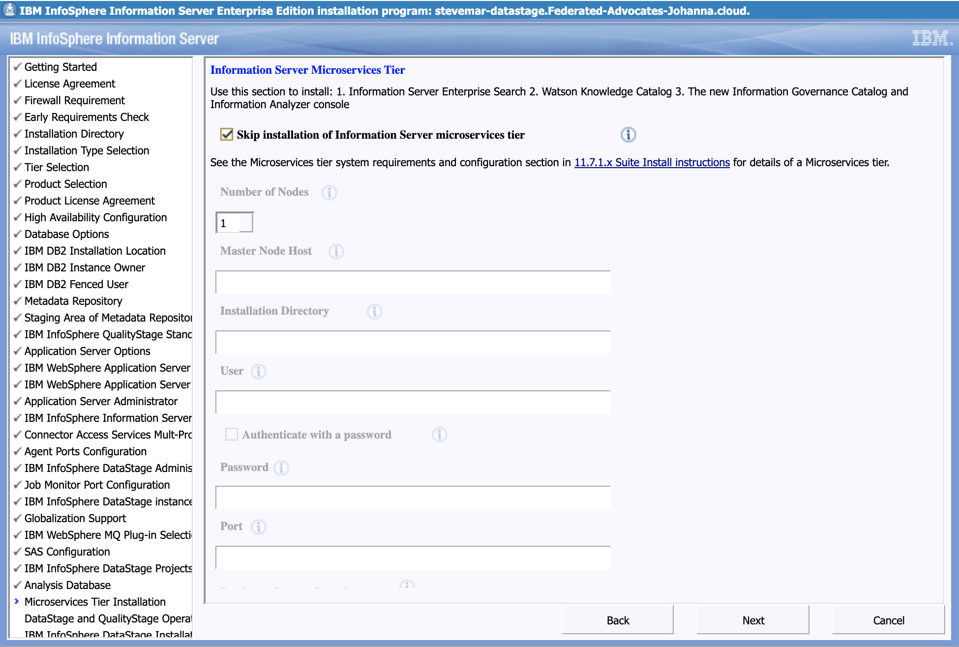
Task: Enable Authenticate with a password checkbox
Action: (x=231, y=434)
